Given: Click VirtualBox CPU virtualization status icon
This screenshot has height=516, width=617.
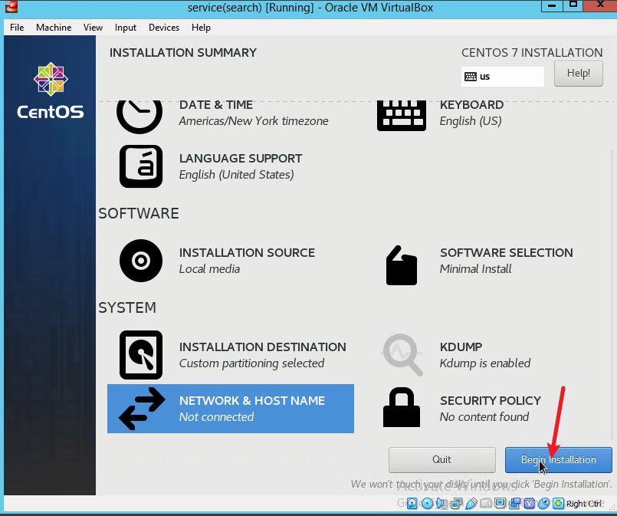Looking at the screenshot, I should tap(530, 503).
